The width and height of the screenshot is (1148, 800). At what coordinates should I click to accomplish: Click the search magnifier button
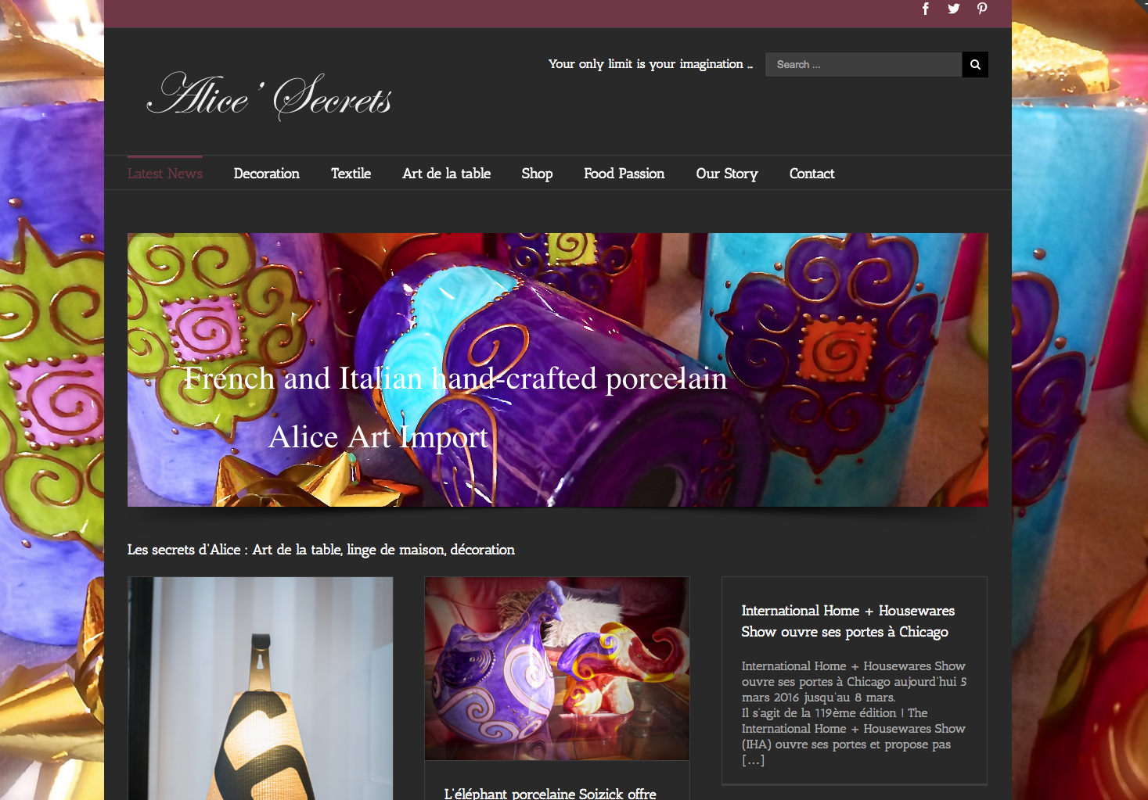pos(975,64)
